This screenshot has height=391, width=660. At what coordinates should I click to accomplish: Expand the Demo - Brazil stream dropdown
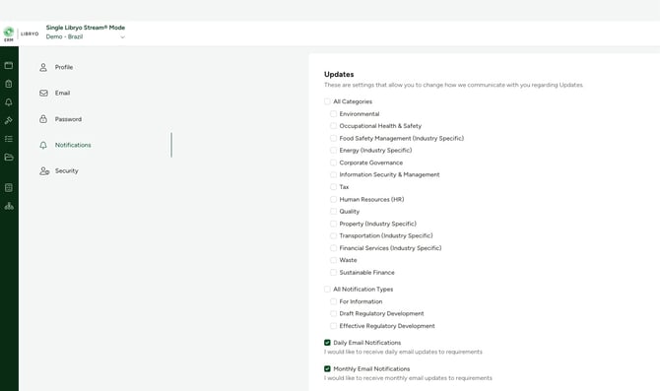[86, 37]
